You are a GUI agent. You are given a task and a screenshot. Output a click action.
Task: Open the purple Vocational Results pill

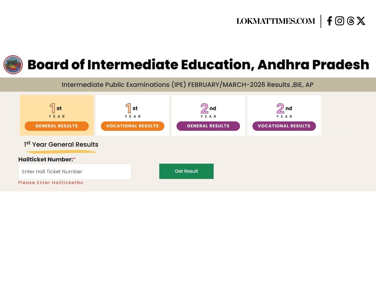coord(284,126)
